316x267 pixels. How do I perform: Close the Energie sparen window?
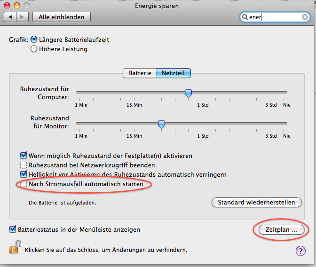coord(8,5)
